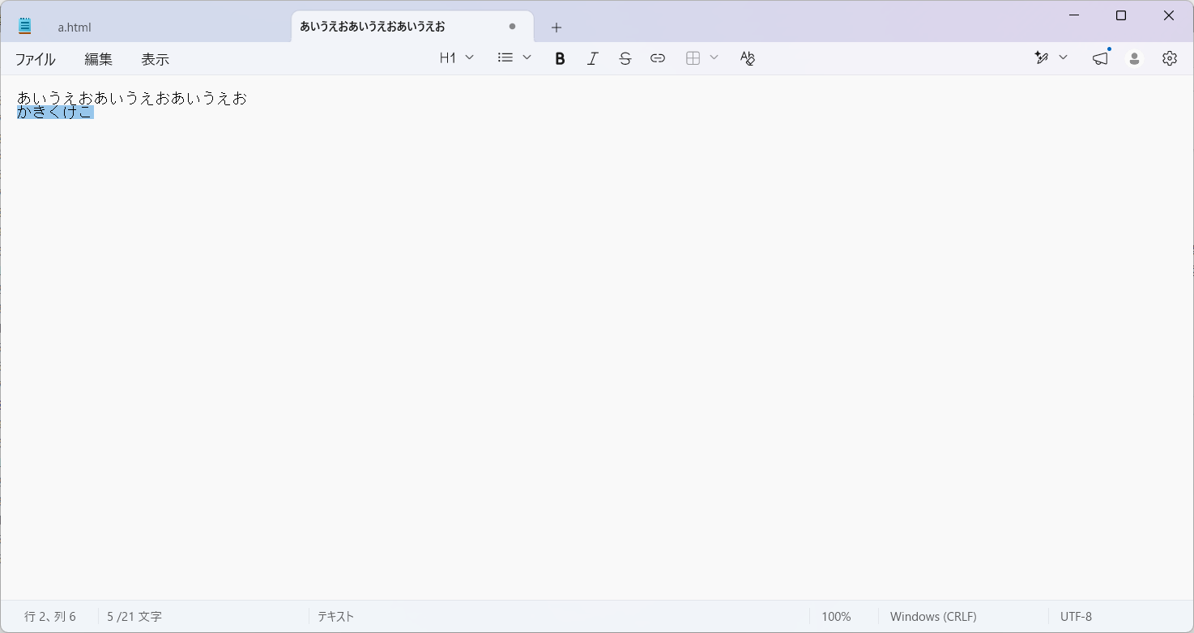Click the 100% zoom level in the status bar
Image resolution: width=1194 pixels, height=633 pixels.
point(837,617)
